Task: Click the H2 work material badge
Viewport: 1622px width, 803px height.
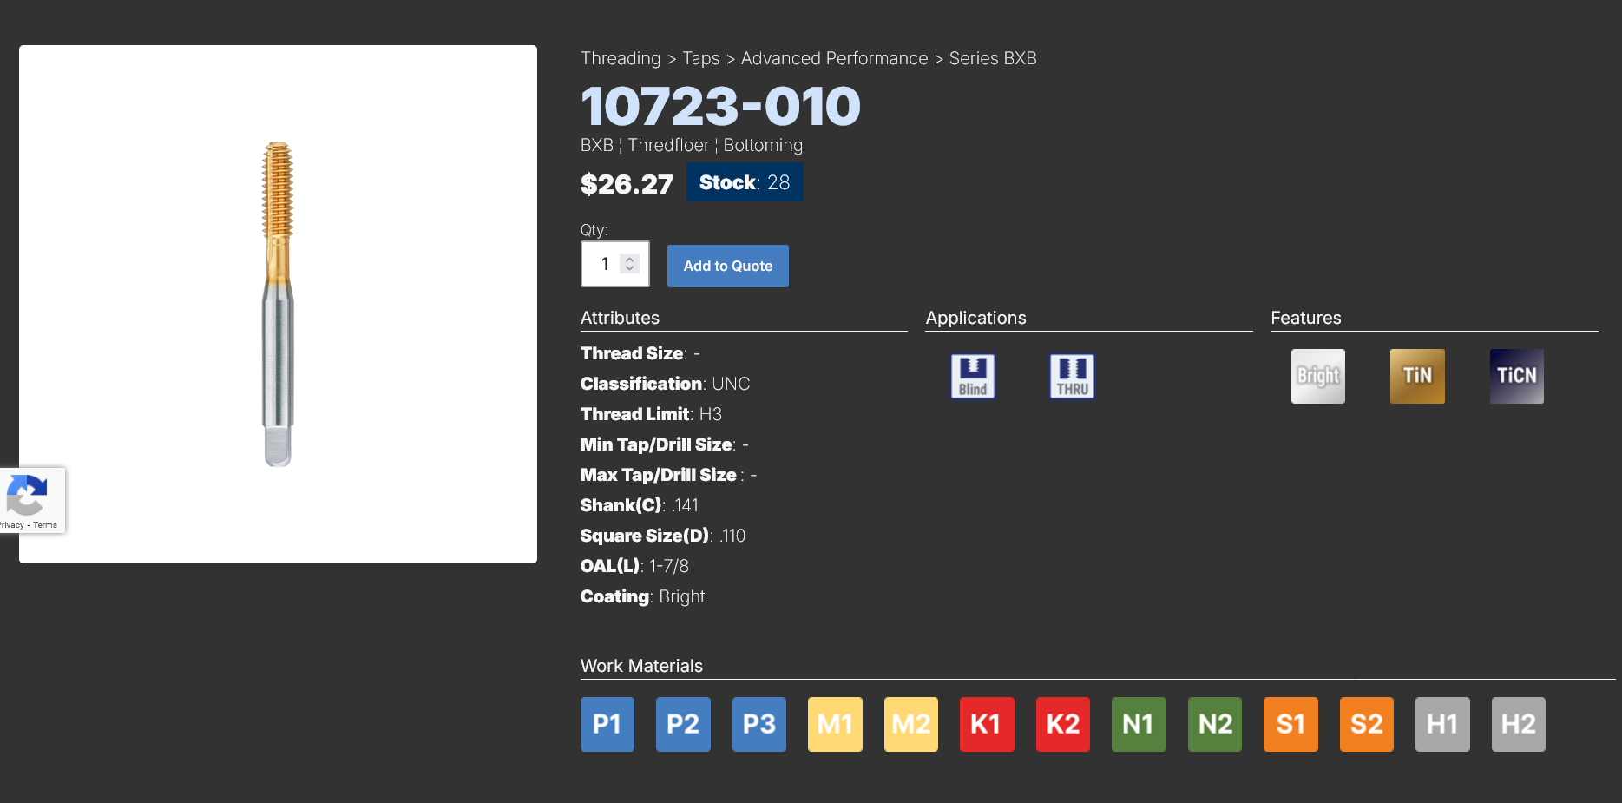Action: tap(1518, 724)
